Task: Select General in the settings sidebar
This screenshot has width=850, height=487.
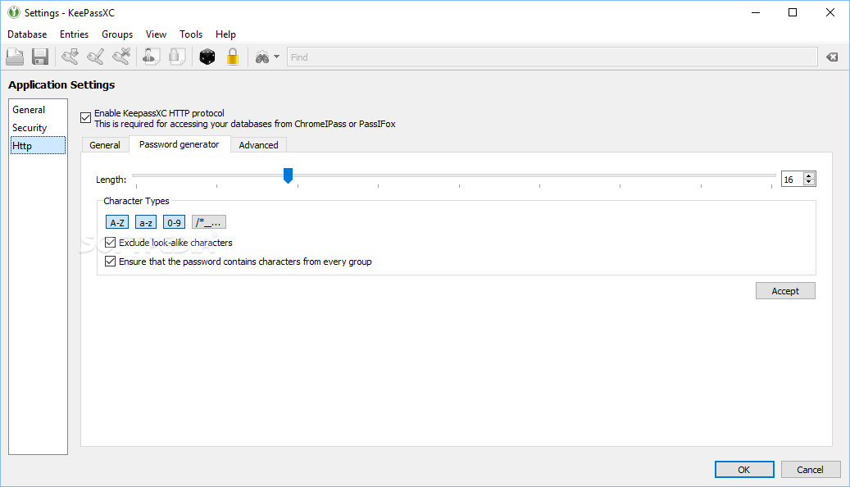Action: point(38,110)
